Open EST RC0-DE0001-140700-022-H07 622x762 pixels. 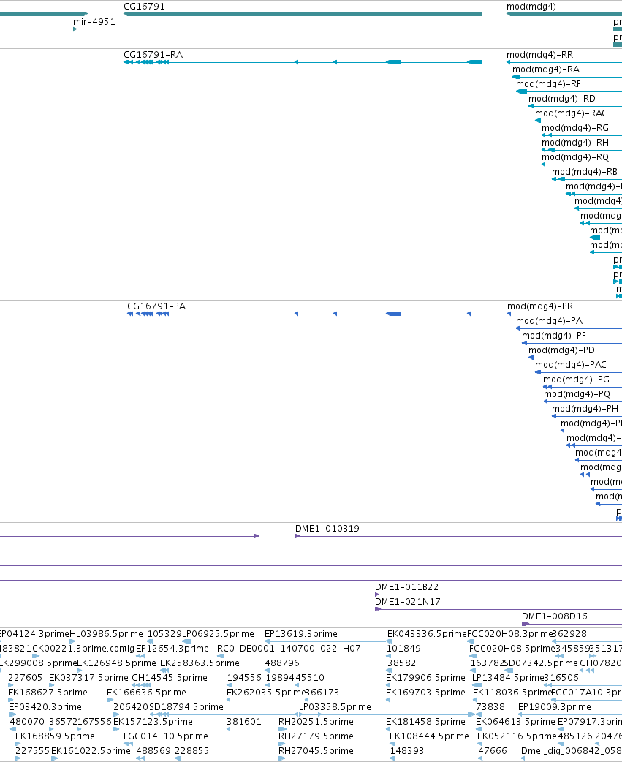pyautogui.click(x=289, y=648)
